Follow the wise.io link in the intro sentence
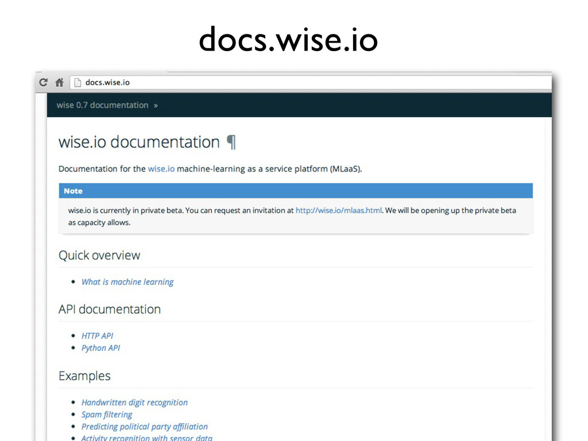The height and width of the screenshot is (441, 588). click(161, 169)
